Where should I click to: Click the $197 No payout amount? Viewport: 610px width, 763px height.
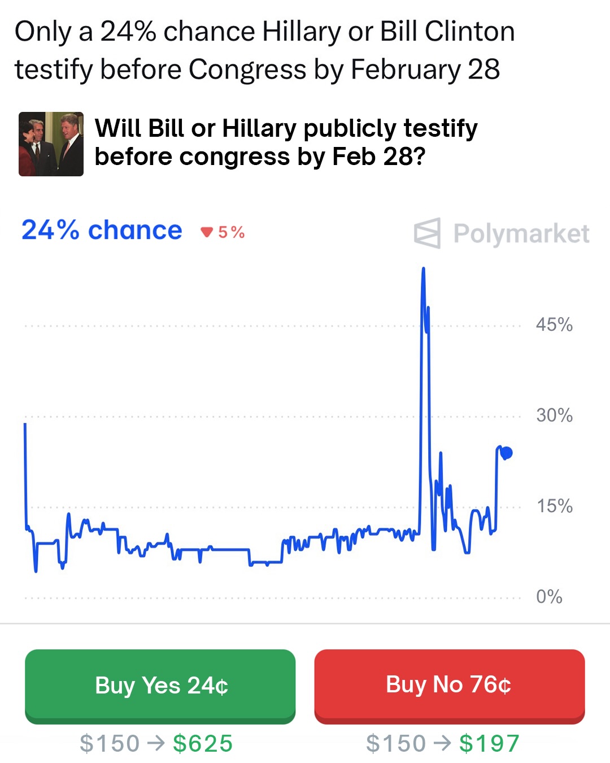(x=489, y=743)
